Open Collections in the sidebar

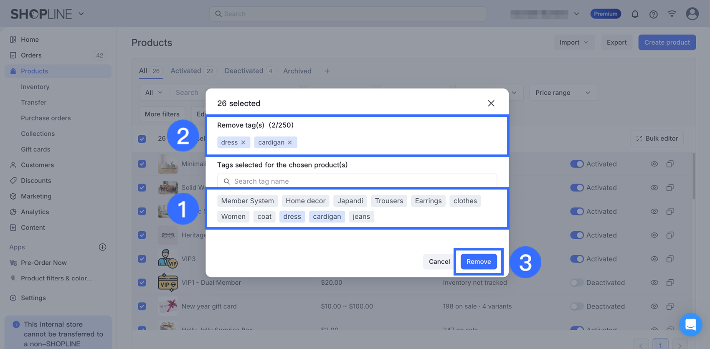pyautogui.click(x=38, y=134)
